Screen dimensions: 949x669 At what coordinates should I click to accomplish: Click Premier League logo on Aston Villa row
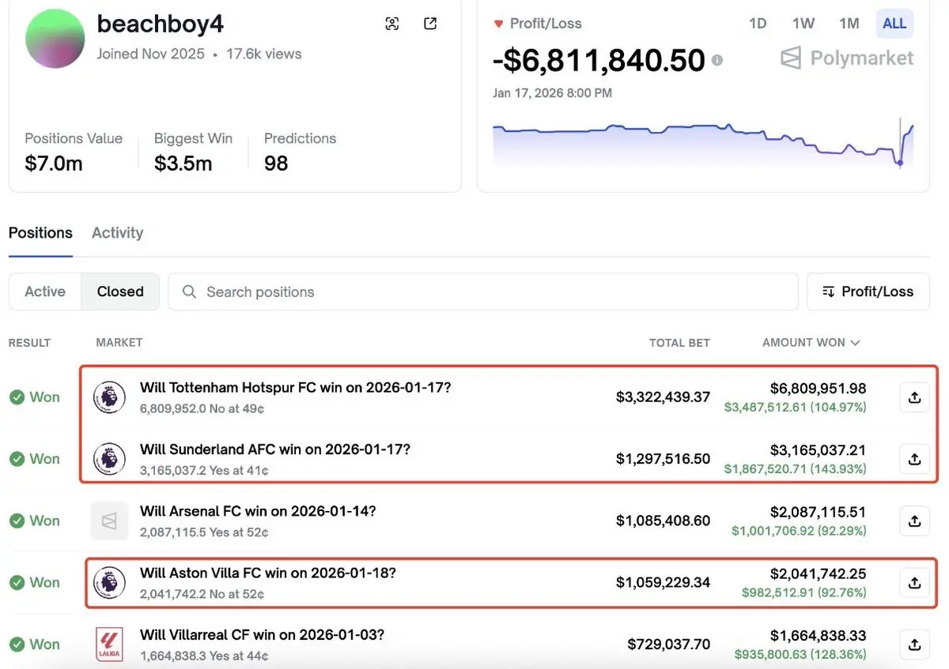click(109, 582)
